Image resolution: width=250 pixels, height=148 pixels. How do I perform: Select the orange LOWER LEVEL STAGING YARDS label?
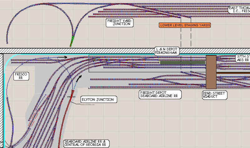185,25
